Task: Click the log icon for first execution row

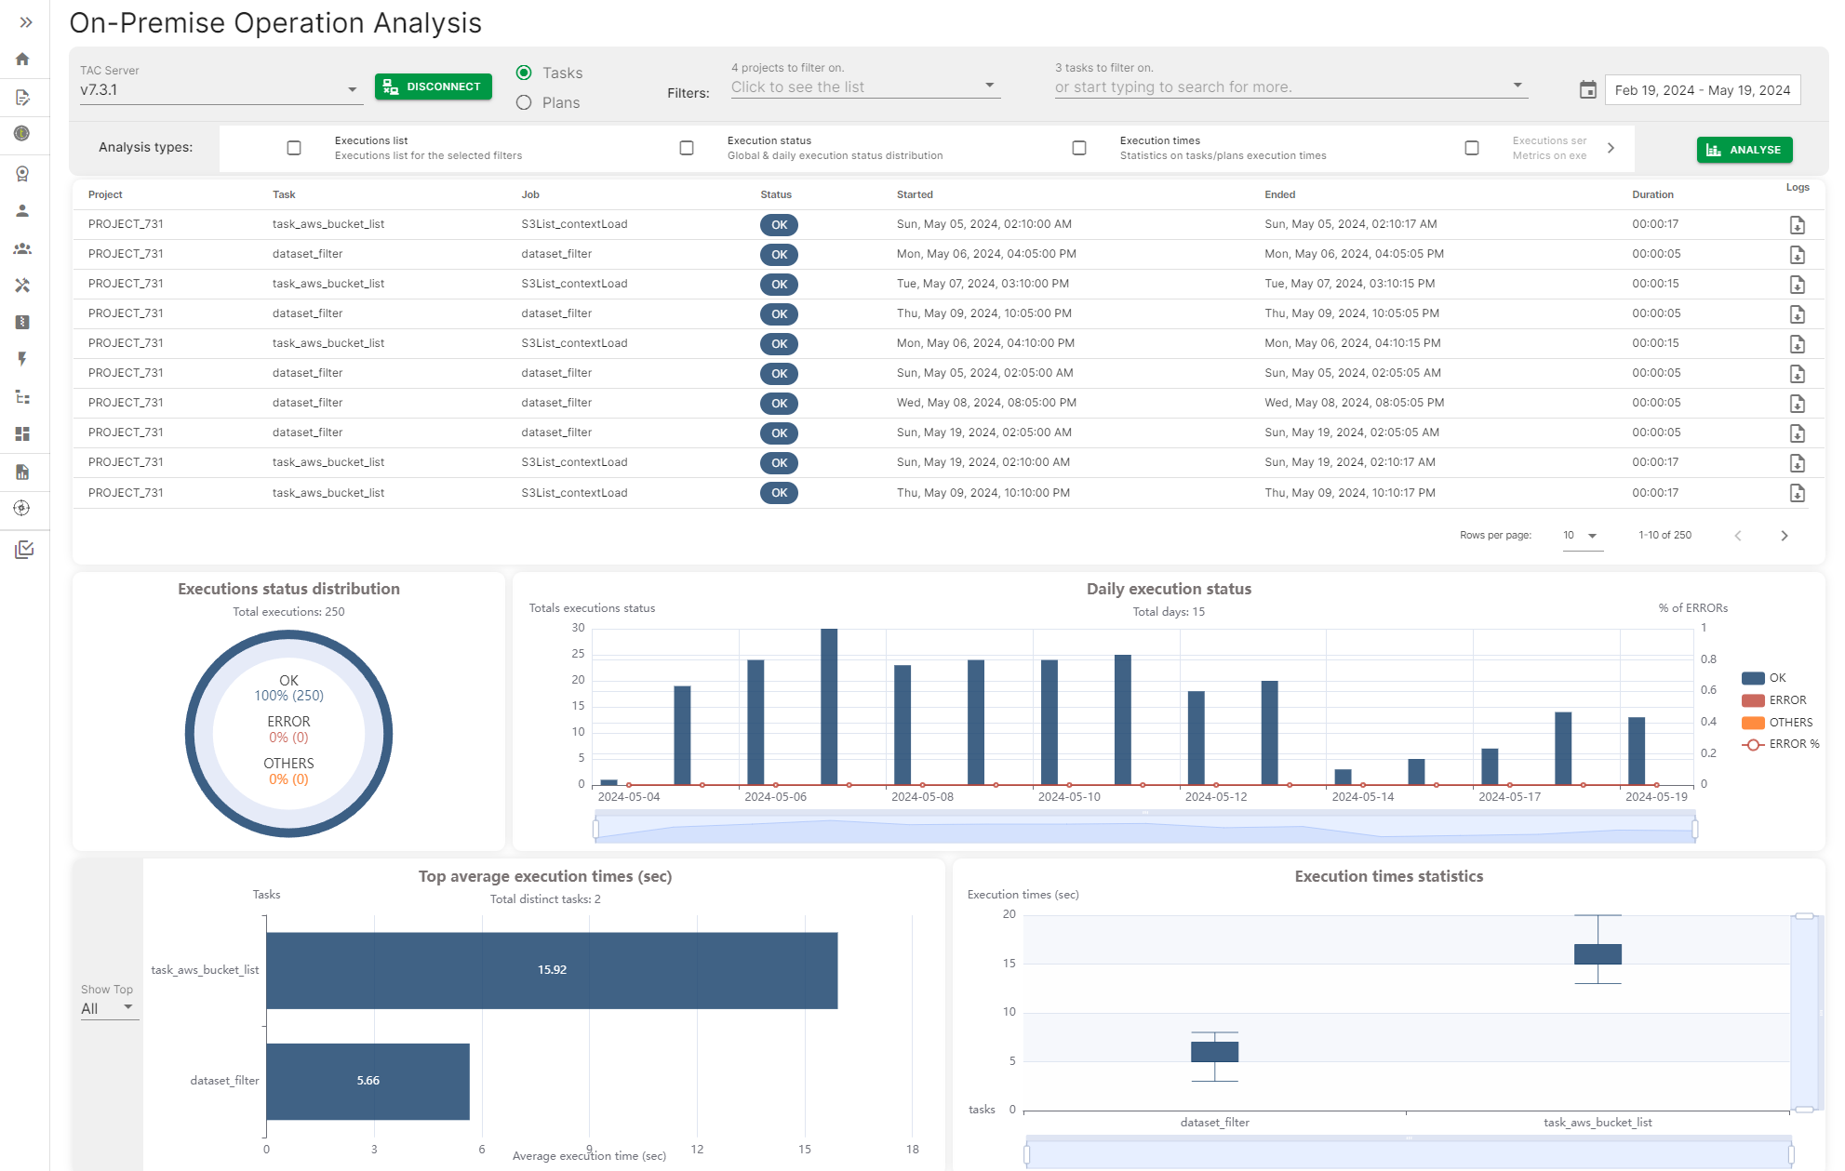Action: tap(1798, 224)
